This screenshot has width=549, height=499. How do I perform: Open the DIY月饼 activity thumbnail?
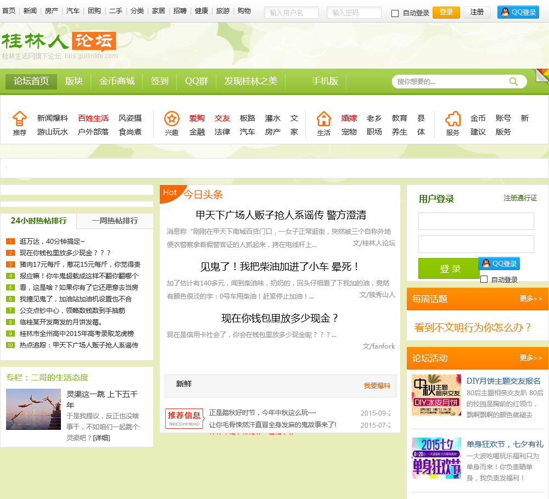coord(436,395)
